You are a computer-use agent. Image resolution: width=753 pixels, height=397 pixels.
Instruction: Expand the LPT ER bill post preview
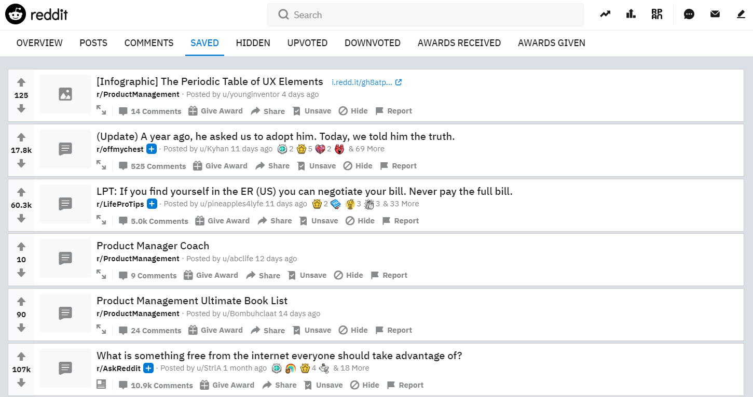101,220
